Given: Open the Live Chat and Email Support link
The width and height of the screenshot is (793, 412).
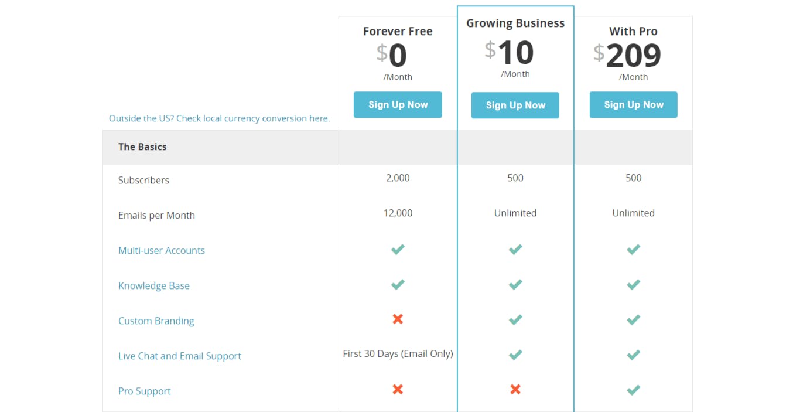Looking at the screenshot, I should pos(180,356).
